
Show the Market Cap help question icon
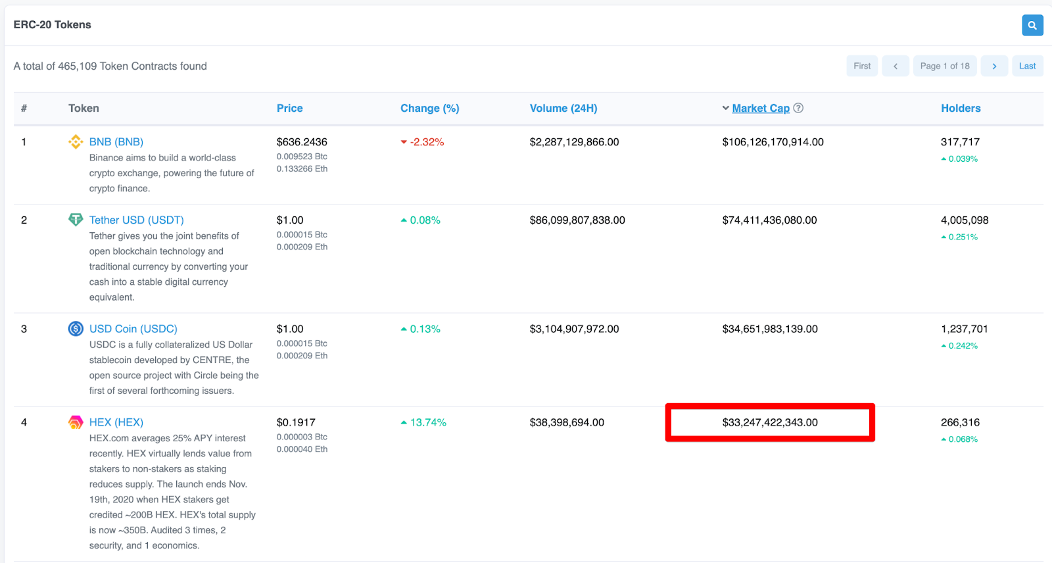[x=798, y=109]
